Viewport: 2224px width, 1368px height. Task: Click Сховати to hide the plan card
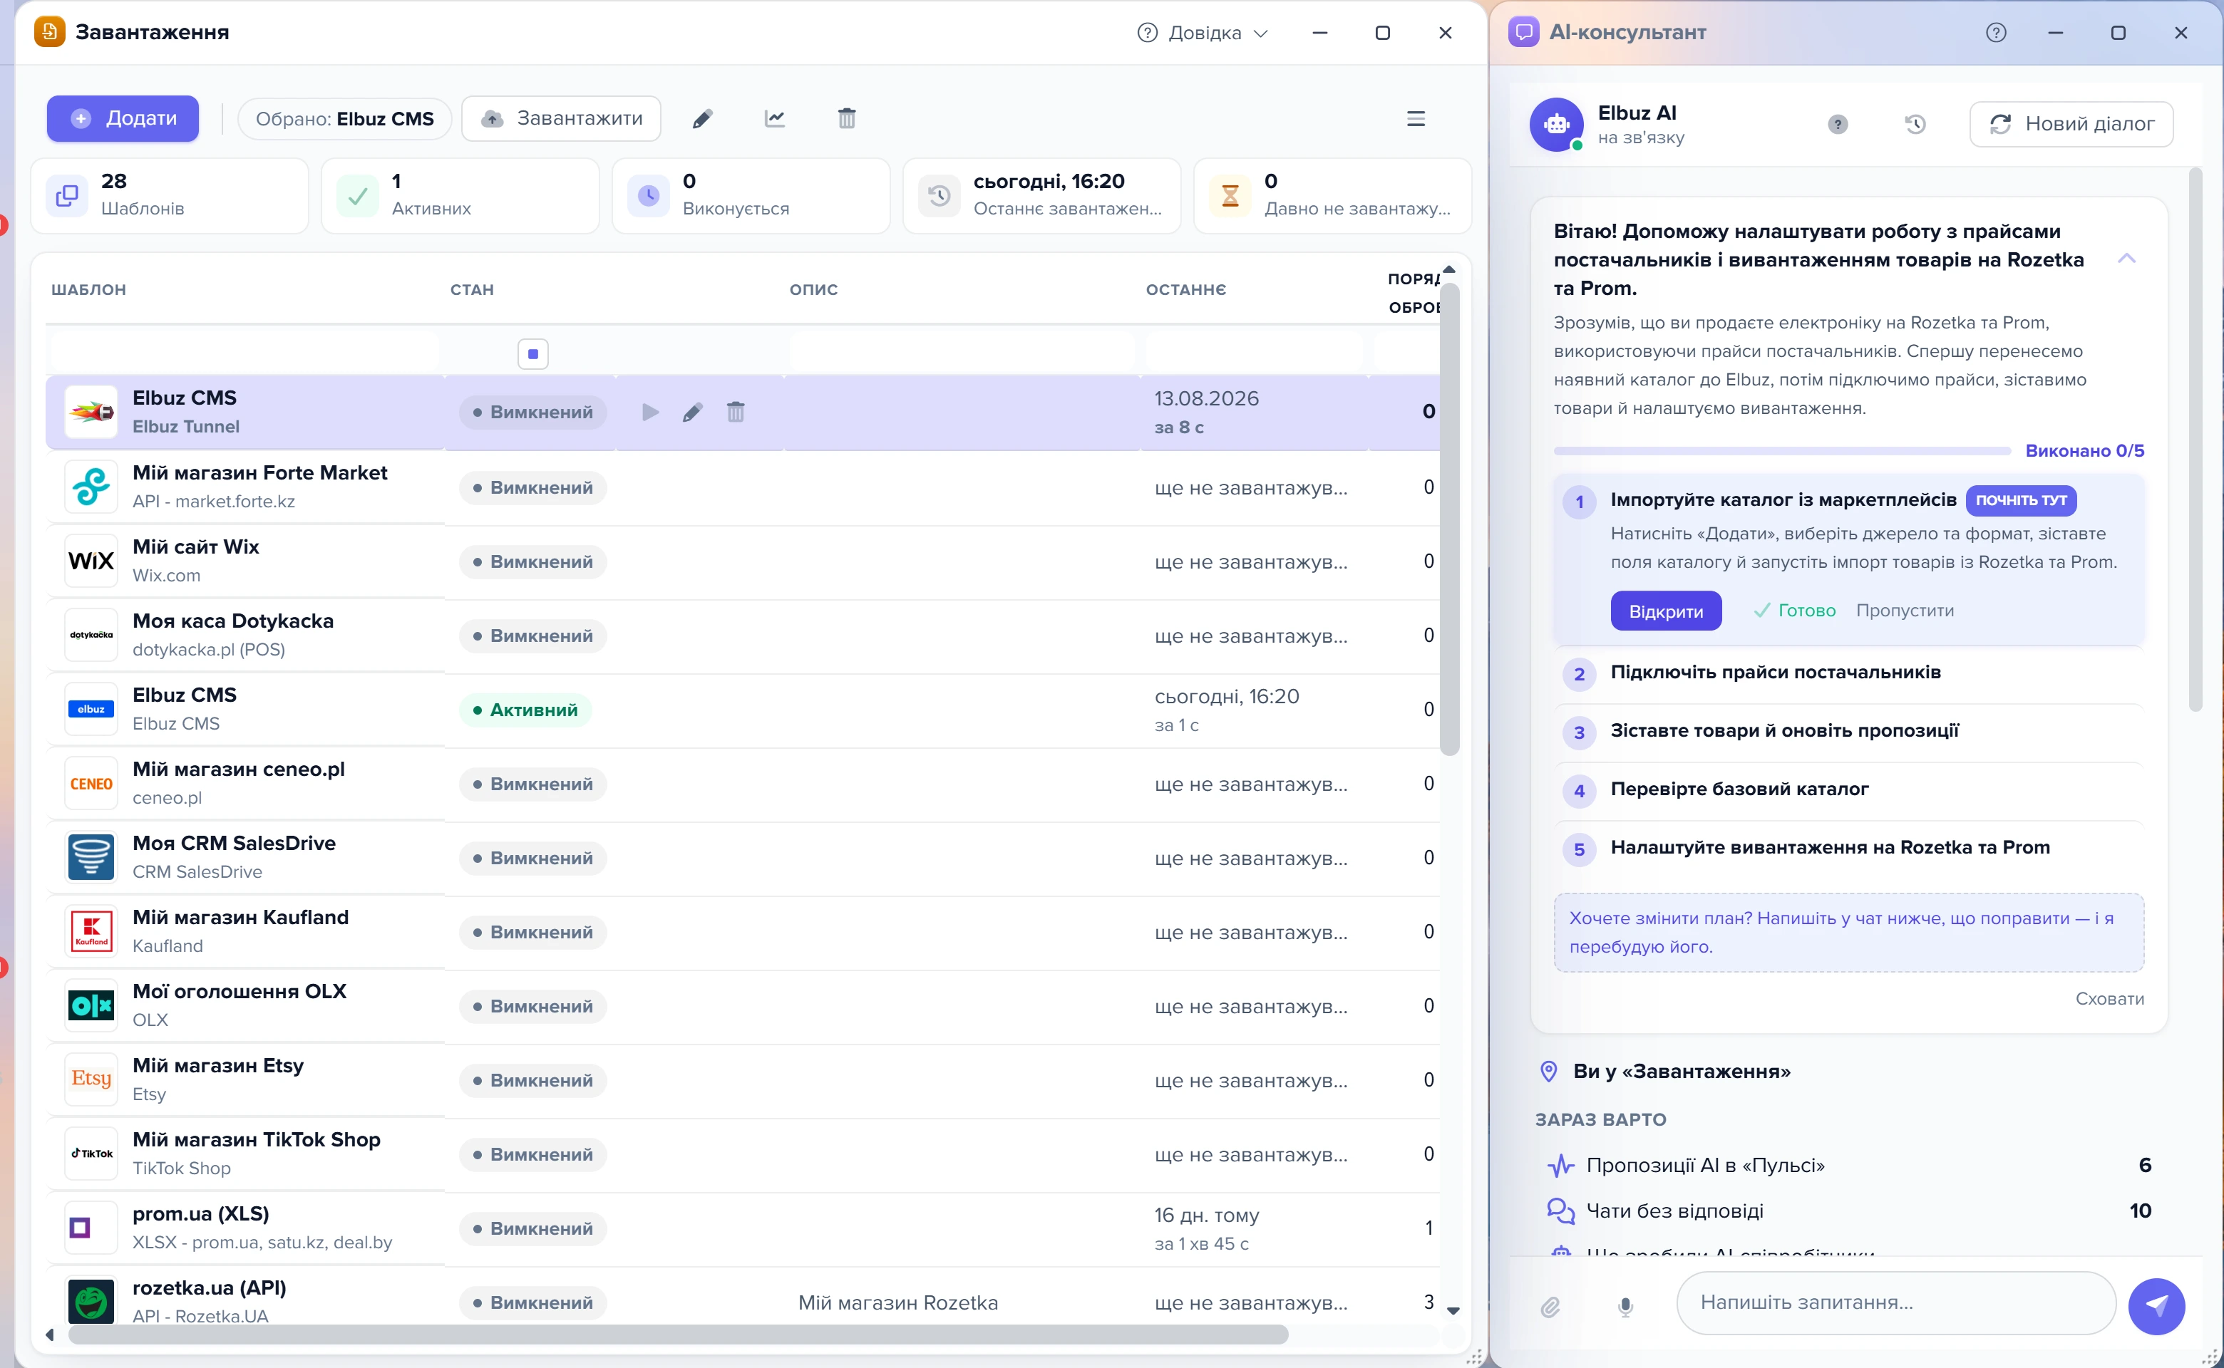(2109, 999)
